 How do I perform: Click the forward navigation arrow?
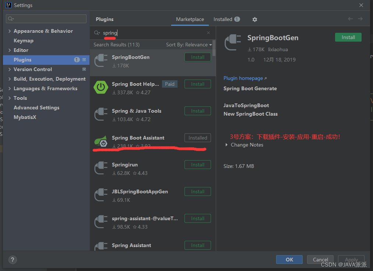[x=360, y=19]
